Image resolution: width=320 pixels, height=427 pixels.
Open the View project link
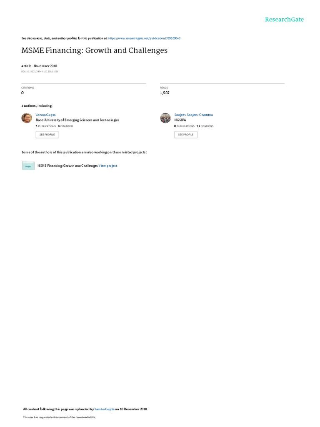click(x=108, y=166)
